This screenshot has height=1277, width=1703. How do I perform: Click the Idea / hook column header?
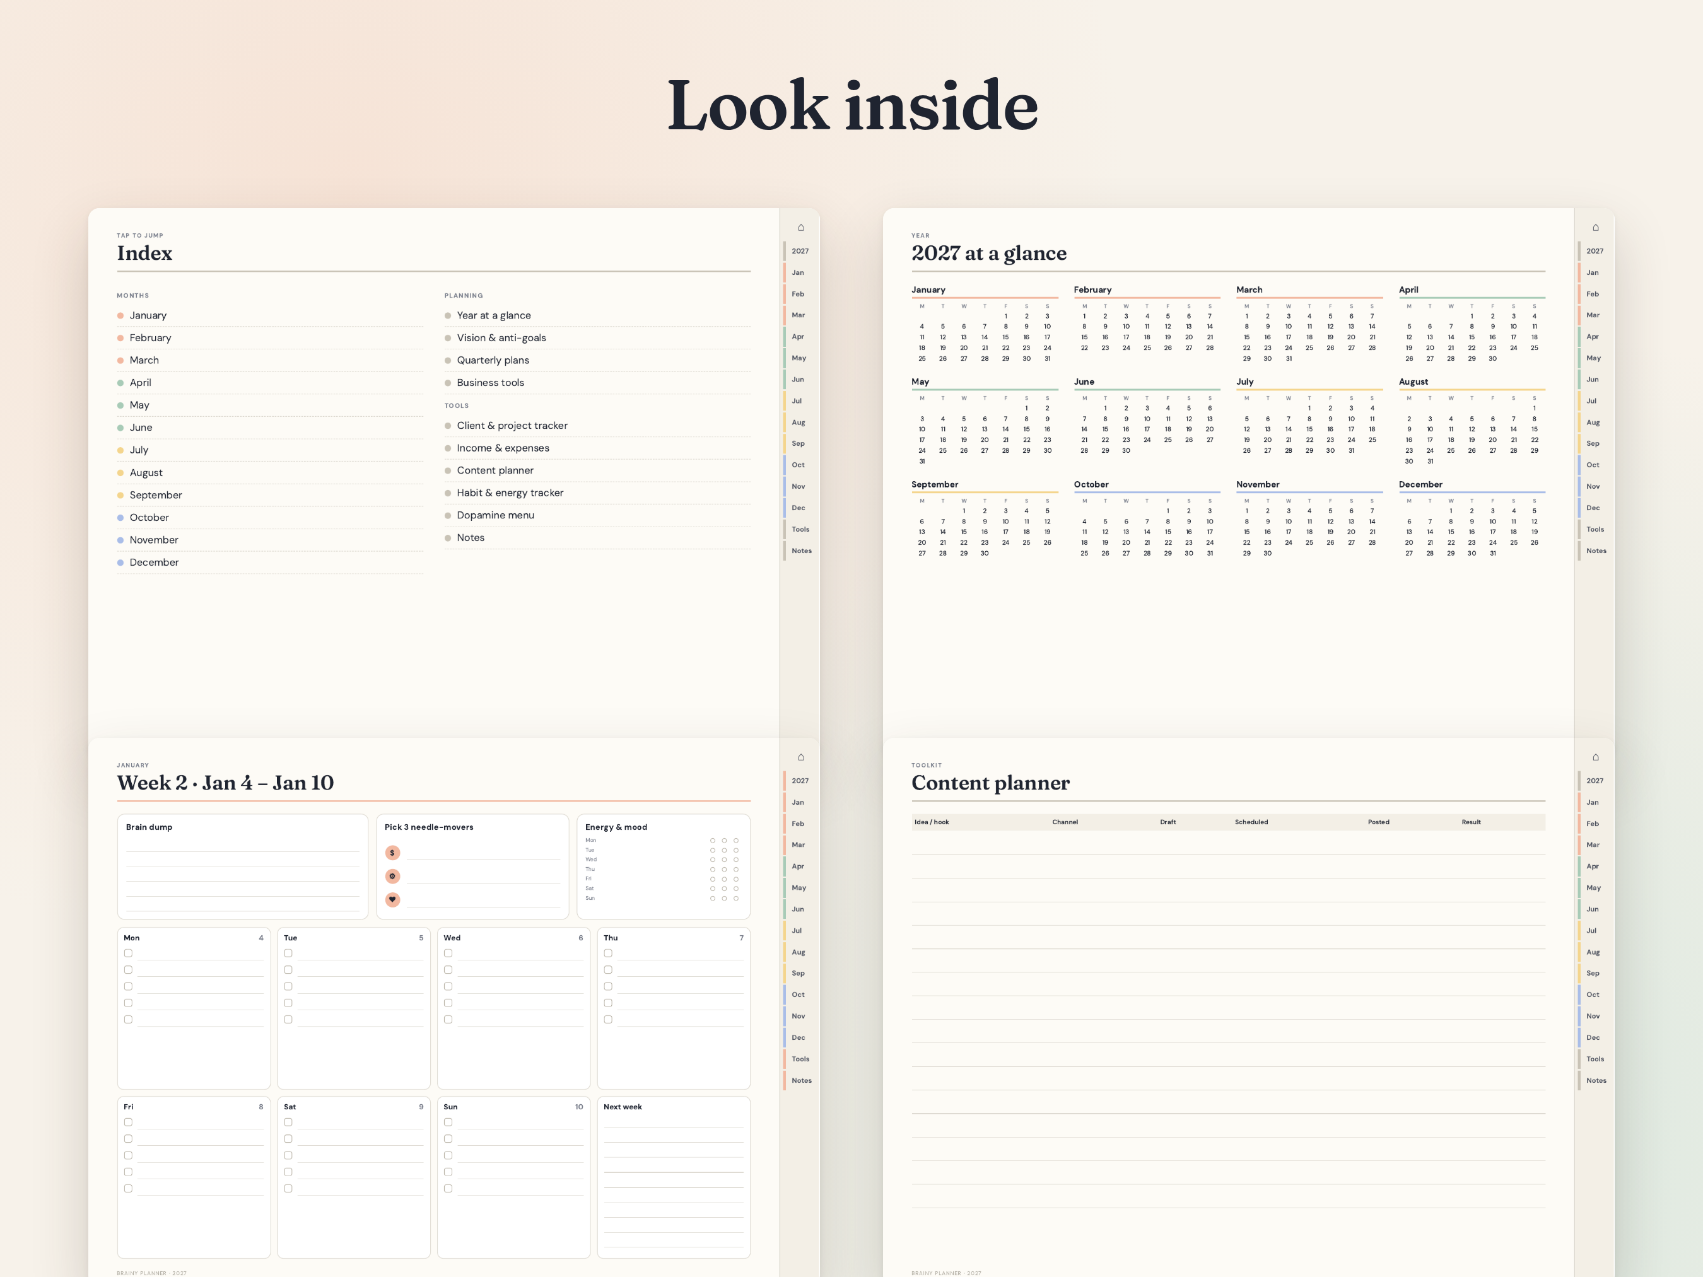click(932, 822)
